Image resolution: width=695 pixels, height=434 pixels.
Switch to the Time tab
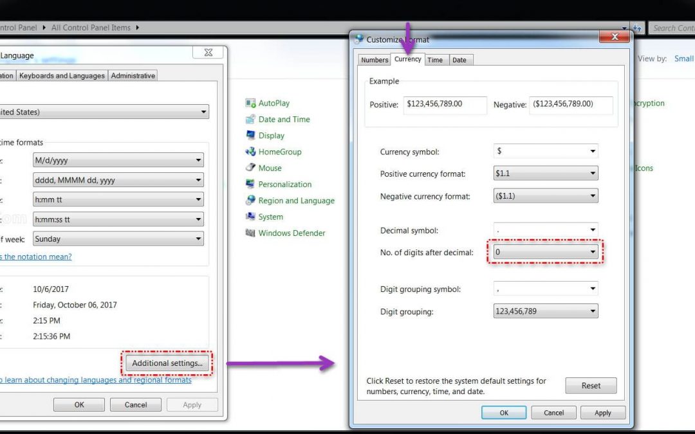click(x=435, y=60)
